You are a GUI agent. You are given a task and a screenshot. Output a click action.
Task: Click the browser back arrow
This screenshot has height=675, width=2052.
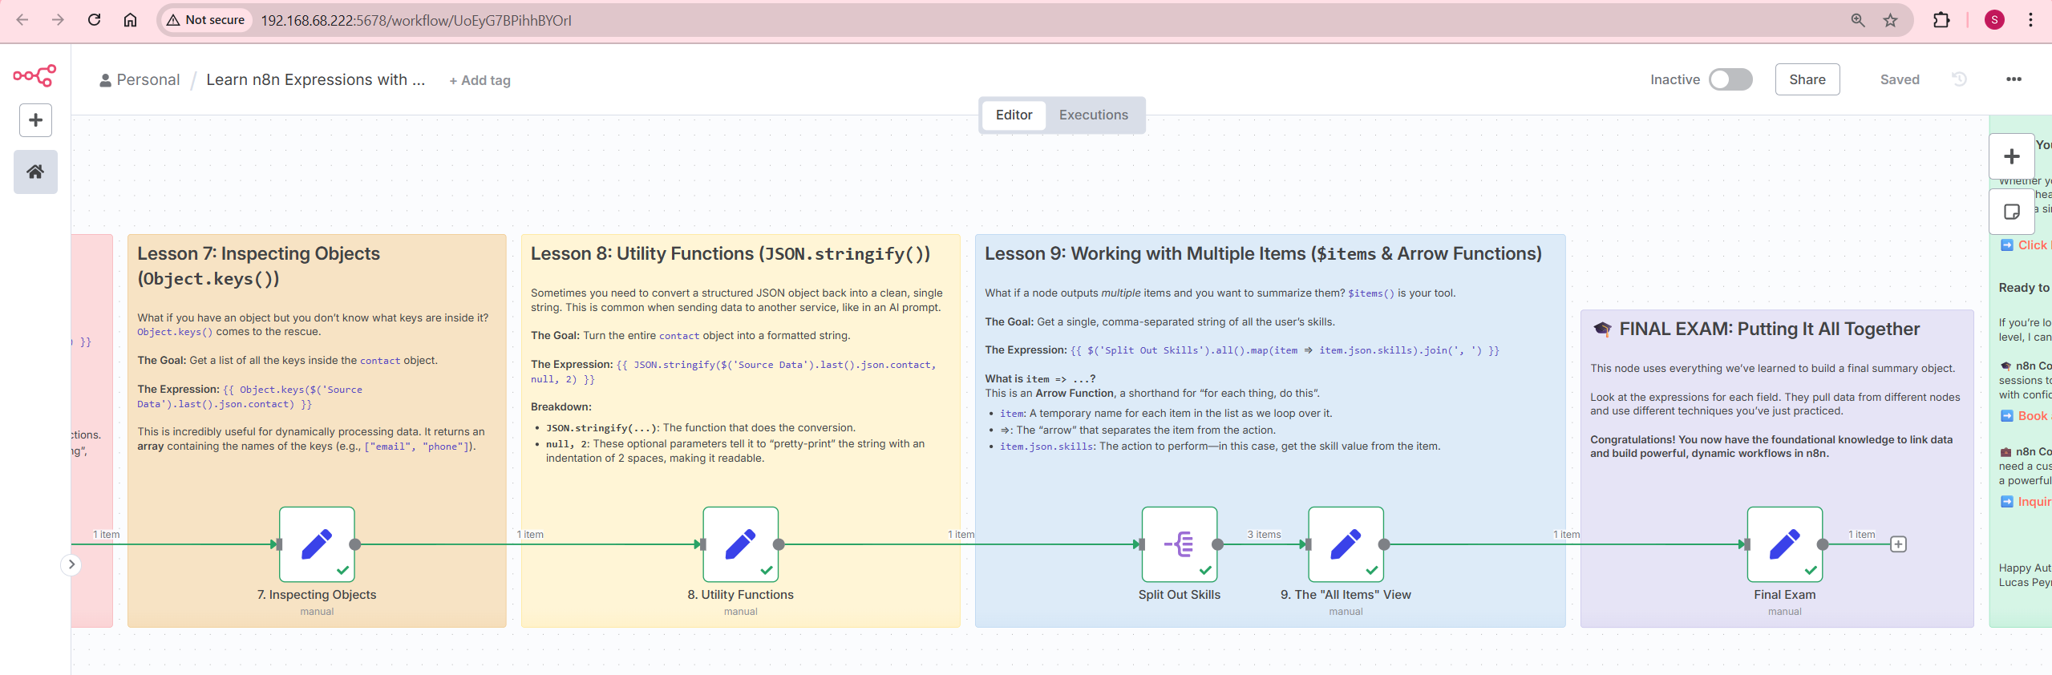pyautogui.click(x=22, y=20)
